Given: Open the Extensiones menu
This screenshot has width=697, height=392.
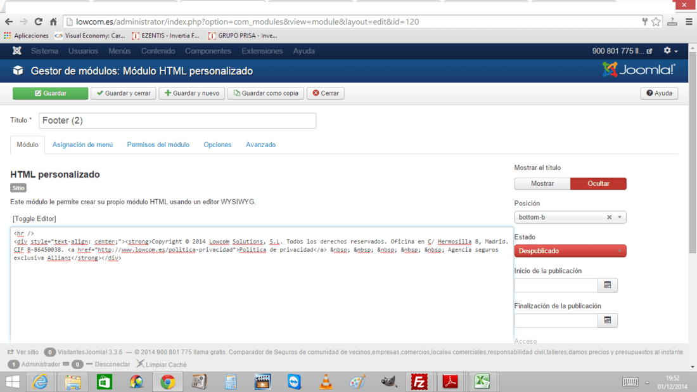Looking at the screenshot, I should [x=262, y=51].
